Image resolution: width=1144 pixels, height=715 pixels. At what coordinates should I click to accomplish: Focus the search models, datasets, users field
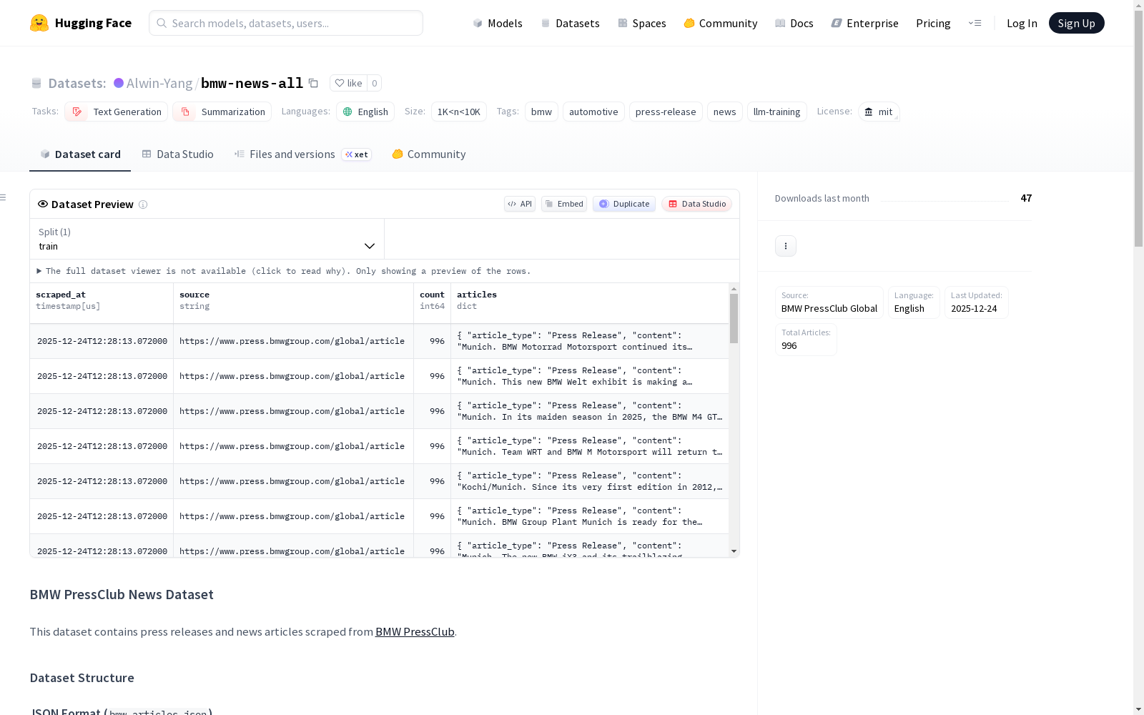click(x=286, y=23)
